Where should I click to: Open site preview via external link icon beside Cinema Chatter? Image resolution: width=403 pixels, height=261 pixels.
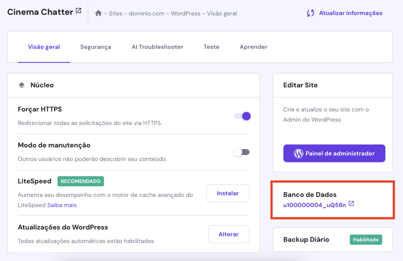[79, 11]
